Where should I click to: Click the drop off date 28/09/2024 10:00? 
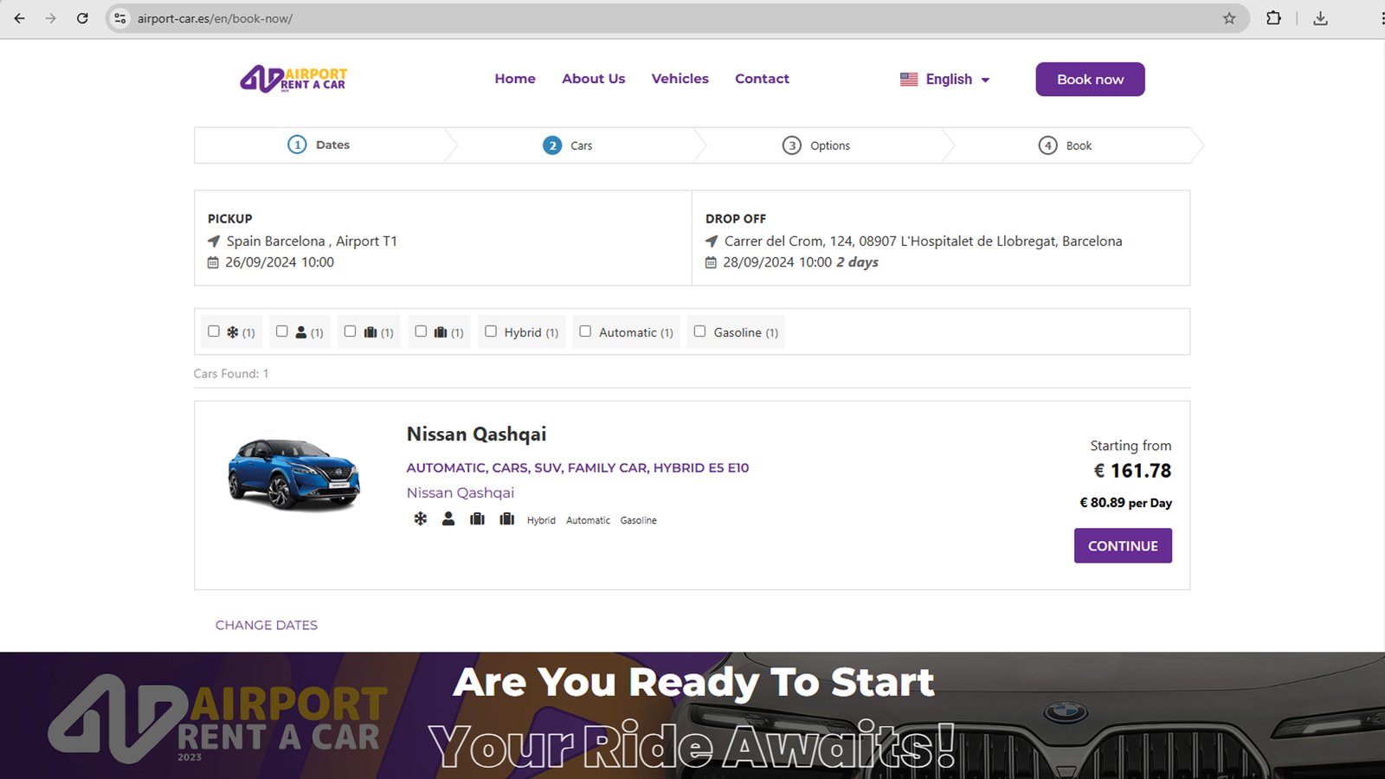pos(777,262)
